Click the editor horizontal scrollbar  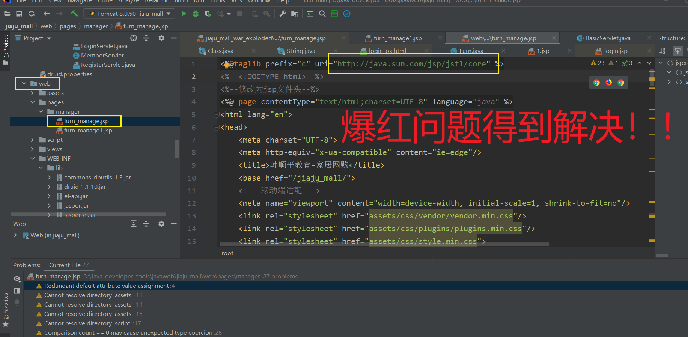[x=385, y=244]
